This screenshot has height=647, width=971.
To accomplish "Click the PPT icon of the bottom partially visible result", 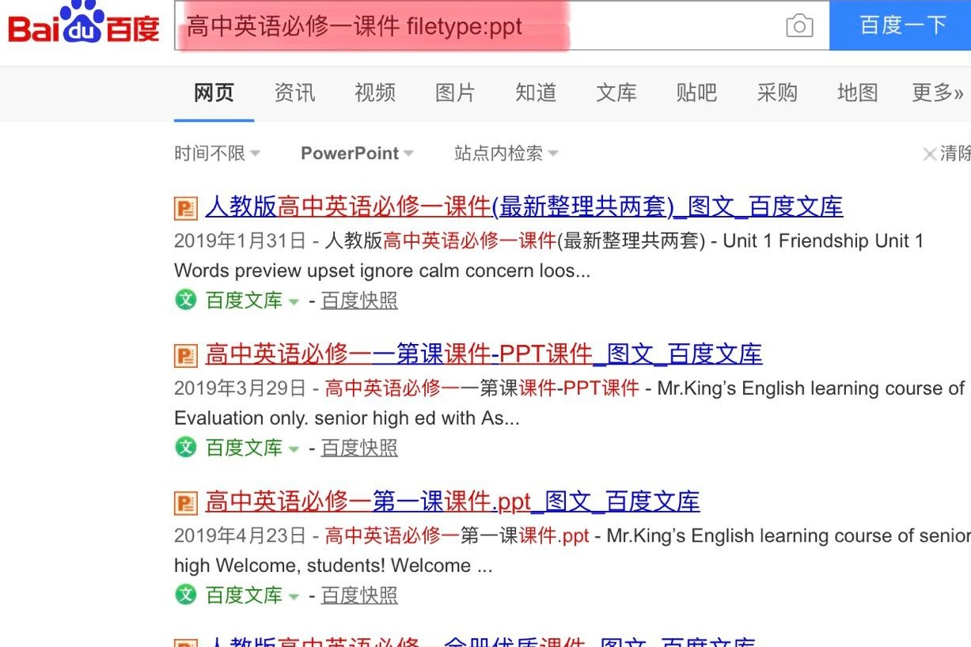I will [x=185, y=641].
